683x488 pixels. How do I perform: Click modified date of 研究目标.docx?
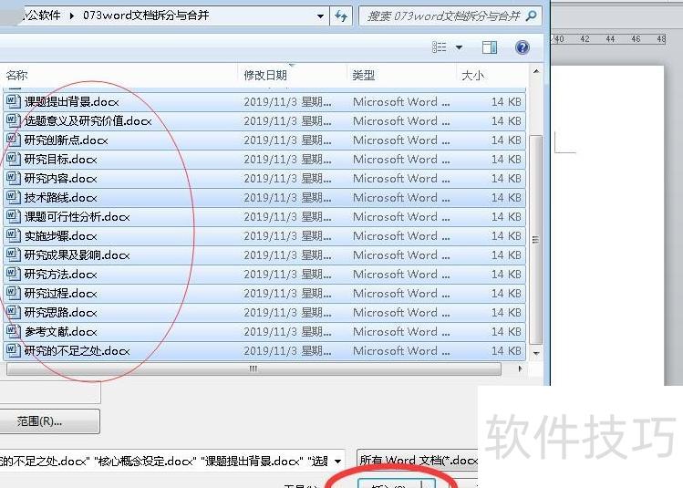287,159
